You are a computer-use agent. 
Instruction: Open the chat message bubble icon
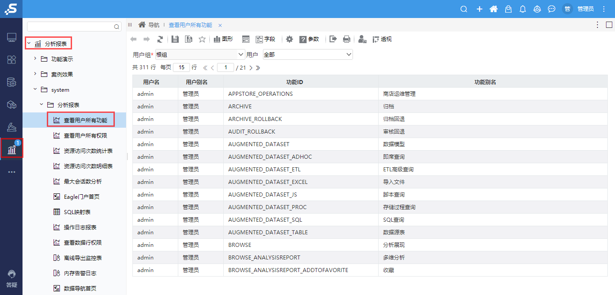coord(552,9)
